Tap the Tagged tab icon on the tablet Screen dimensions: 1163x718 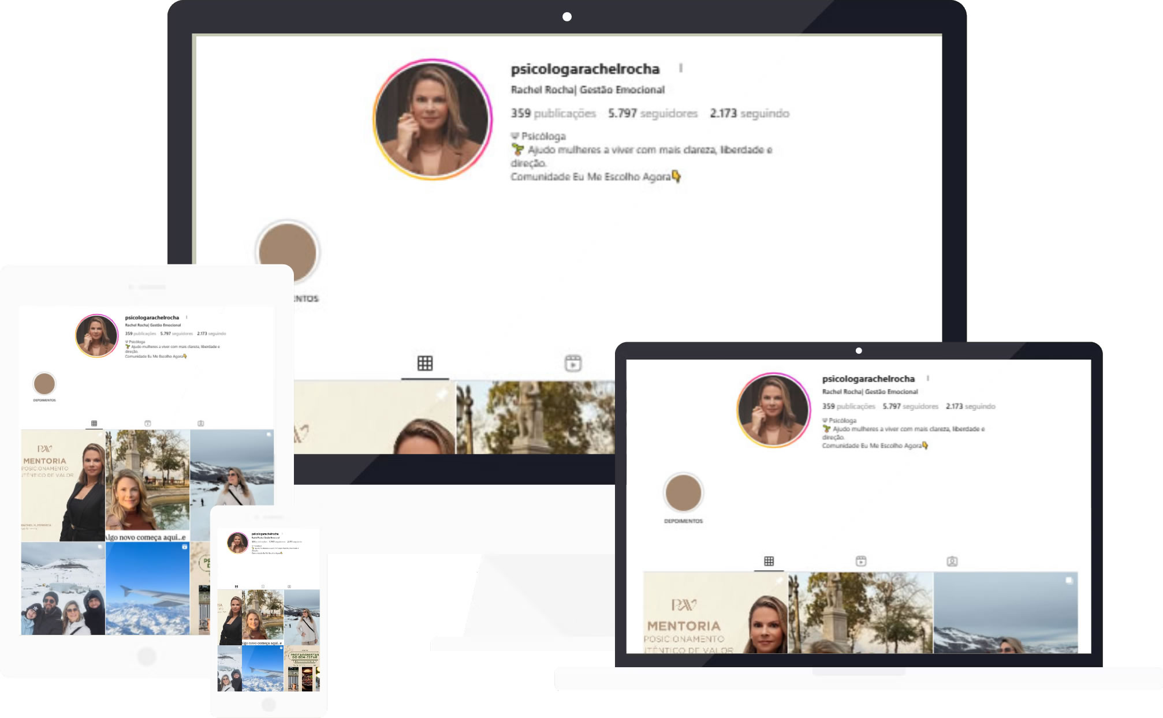click(x=200, y=424)
